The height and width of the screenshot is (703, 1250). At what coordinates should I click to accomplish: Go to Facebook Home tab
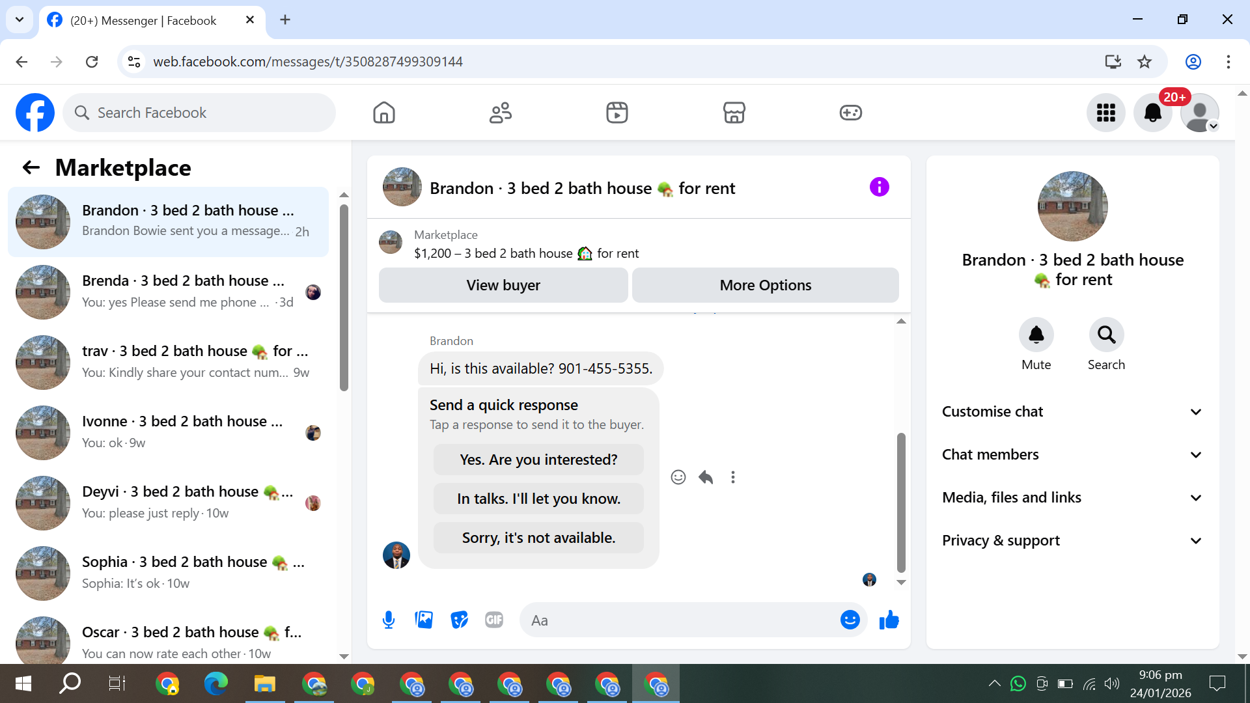click(x=384, y=113)
